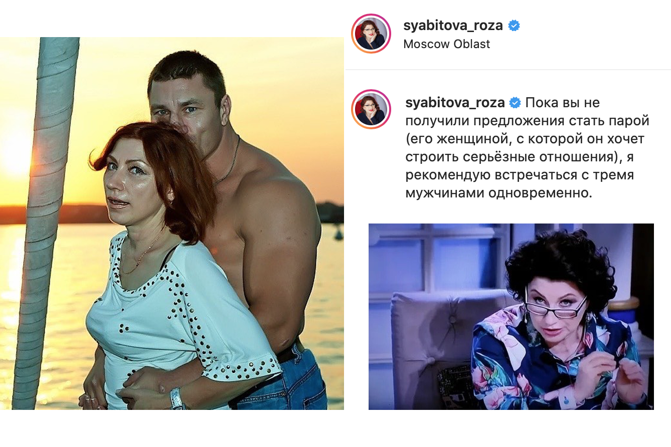
Task: Click the syabitova_roza username in the caption
Action: tap(455, 103)
